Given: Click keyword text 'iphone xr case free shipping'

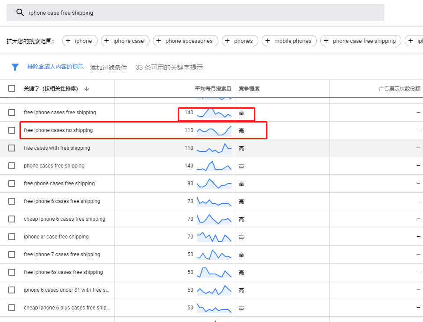Looking at the screenshot, I should pos(56,237).
